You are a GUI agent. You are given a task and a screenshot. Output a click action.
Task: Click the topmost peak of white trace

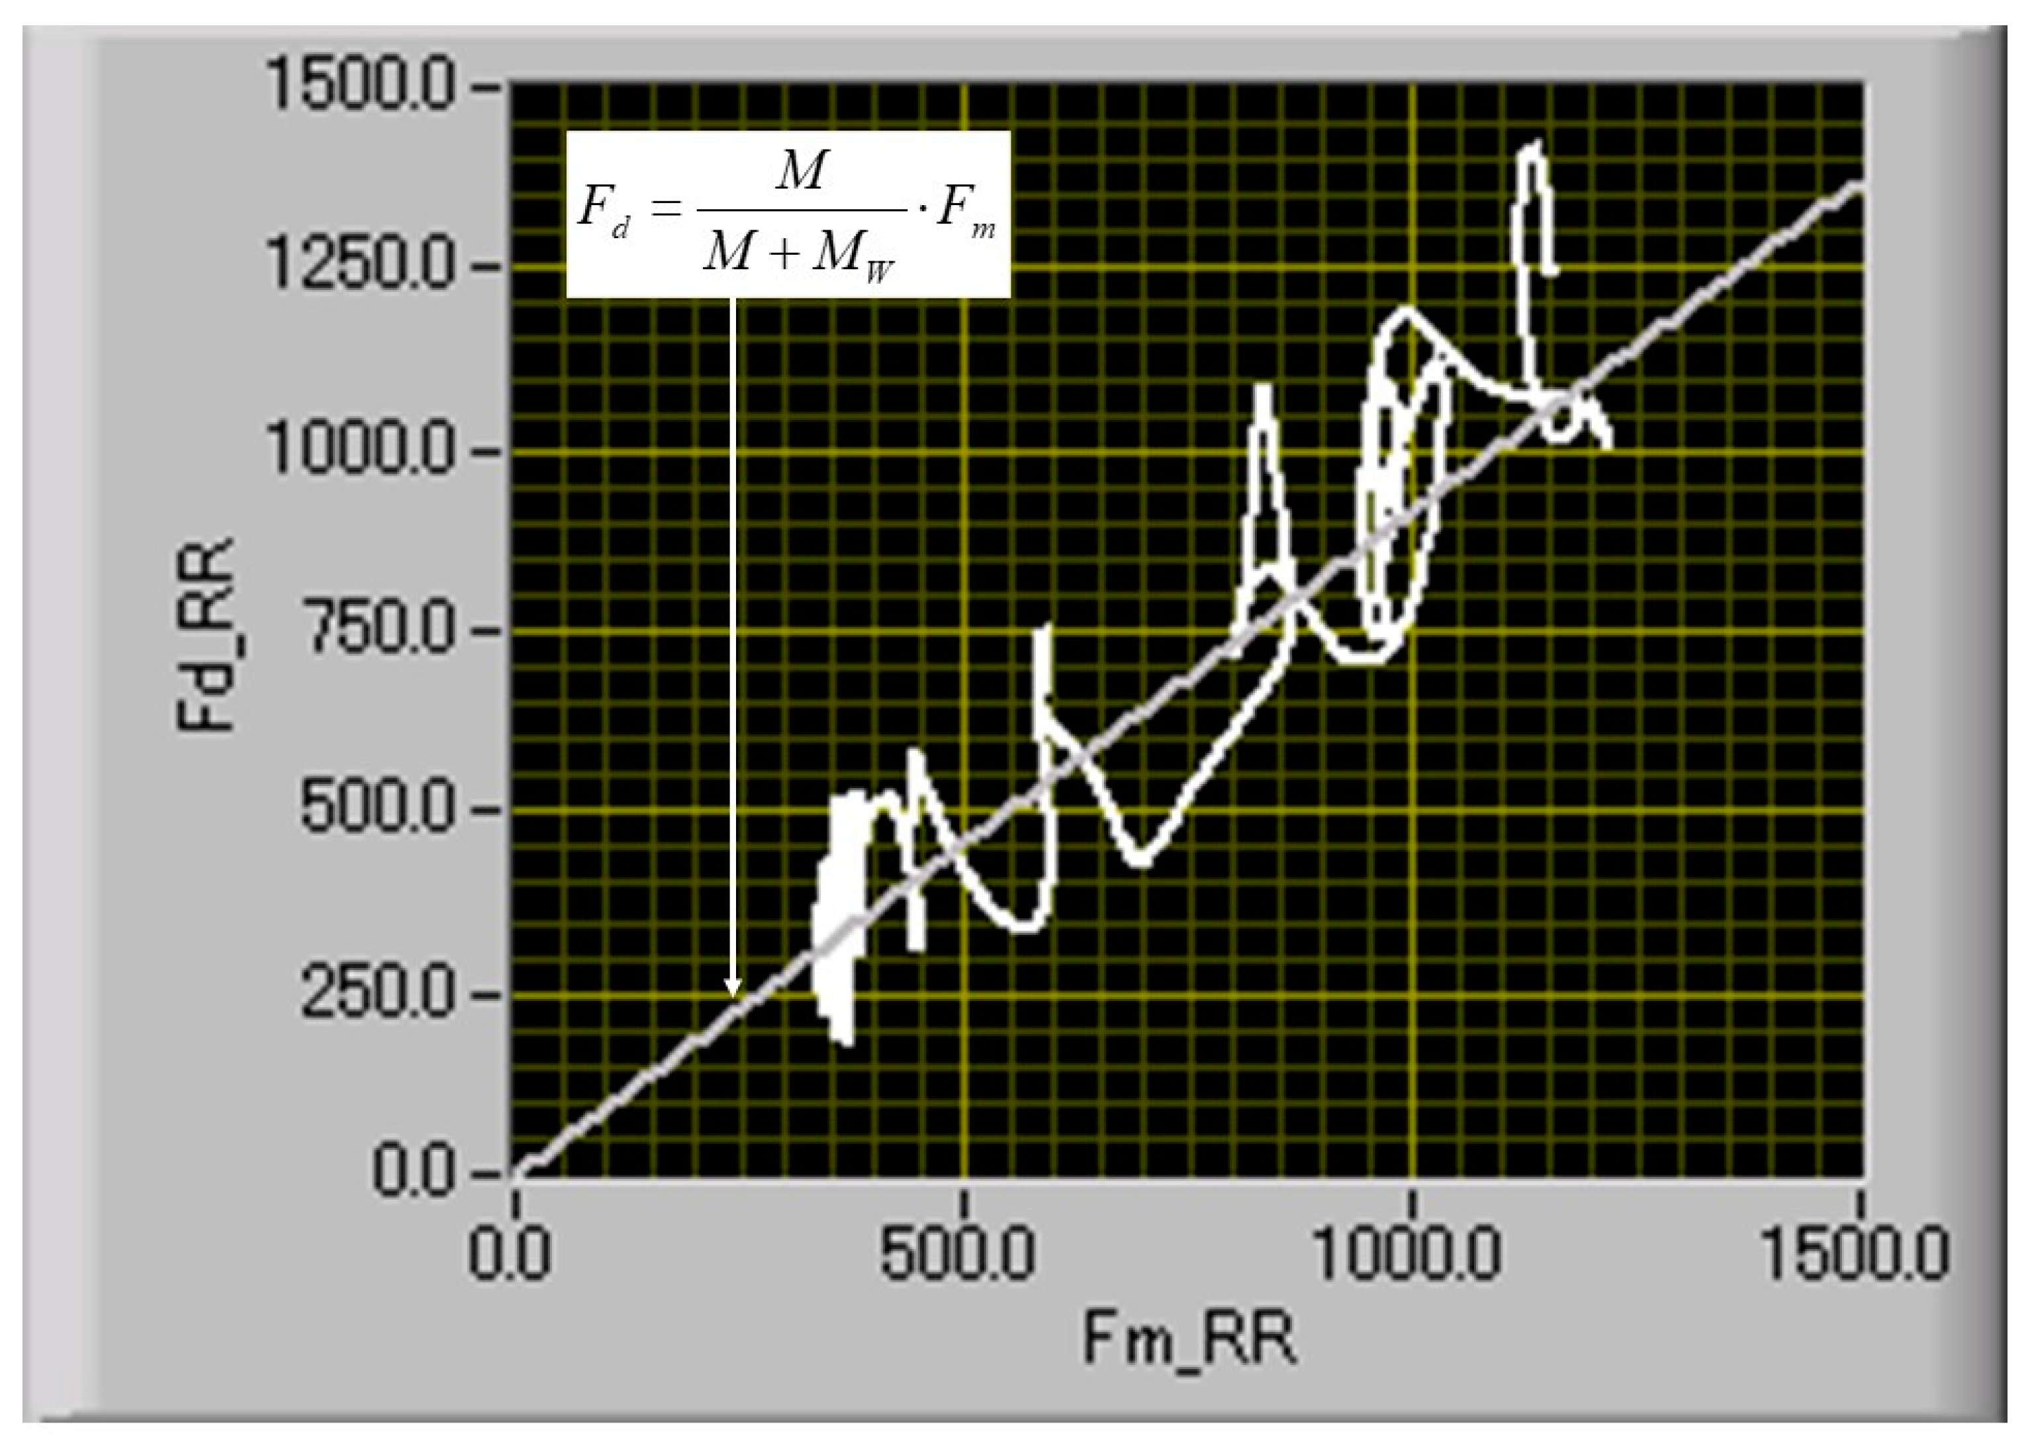1534,146
